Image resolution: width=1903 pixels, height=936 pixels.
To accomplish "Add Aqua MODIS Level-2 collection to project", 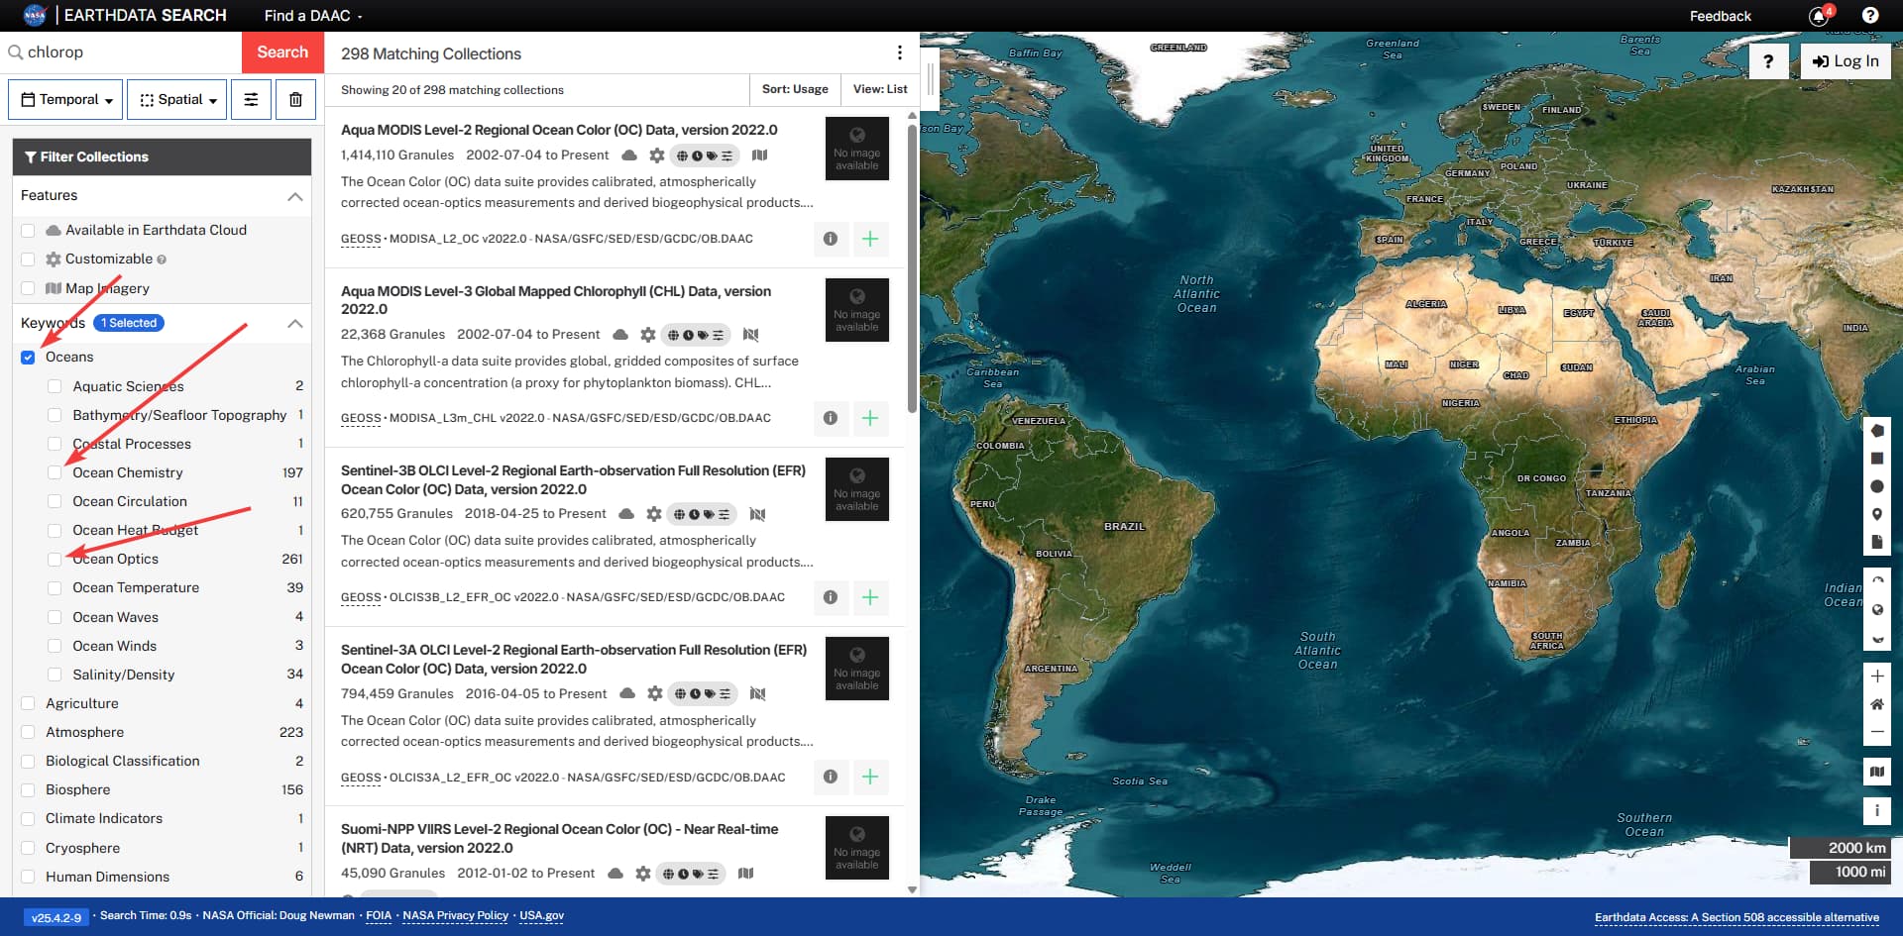I will (x=869, y=239).
